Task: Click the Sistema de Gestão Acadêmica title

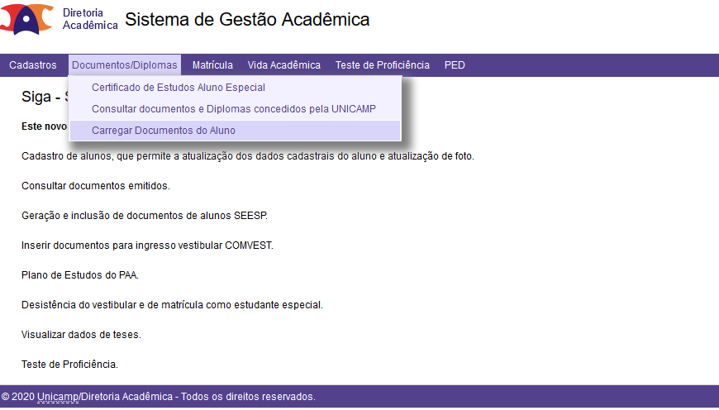Action: pos(247,20)
